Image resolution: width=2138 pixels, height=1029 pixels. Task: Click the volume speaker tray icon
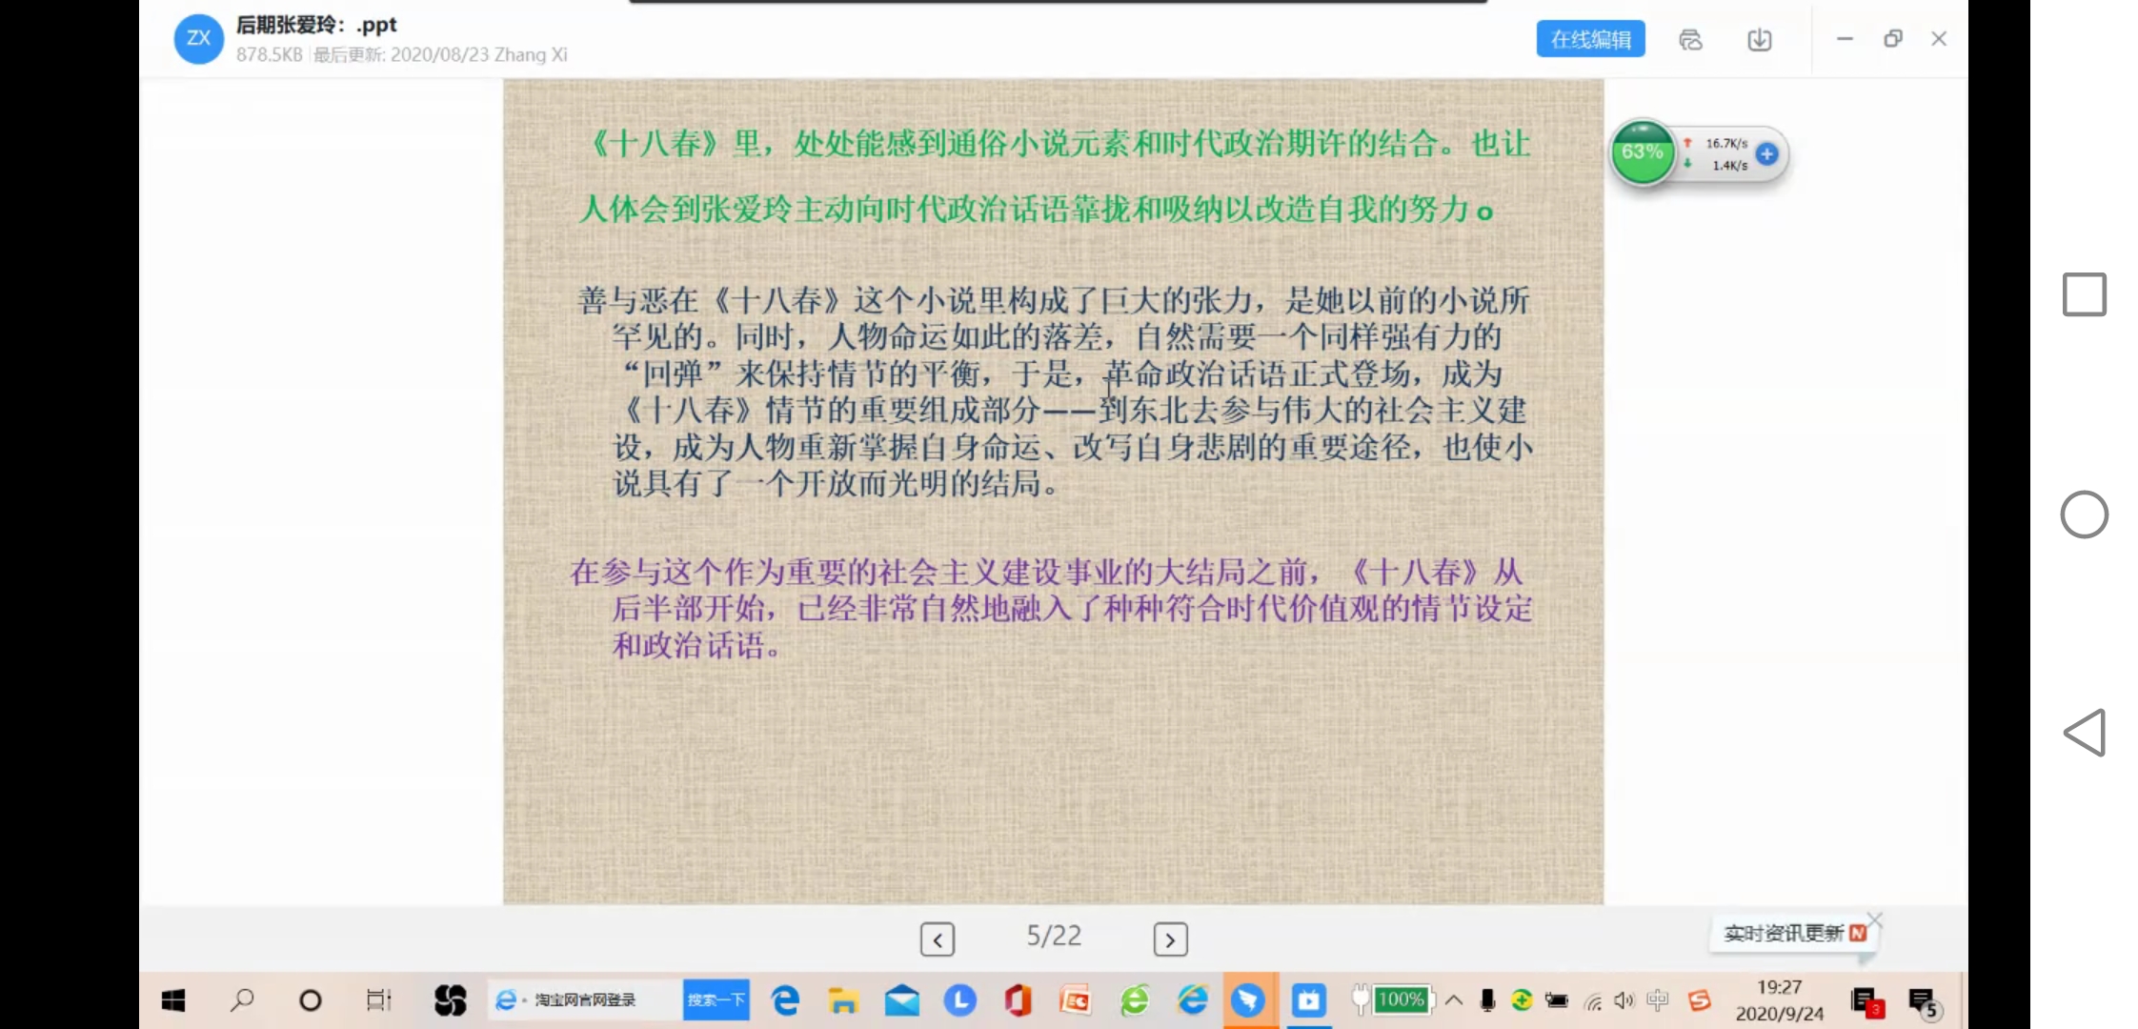point(1624,999)
